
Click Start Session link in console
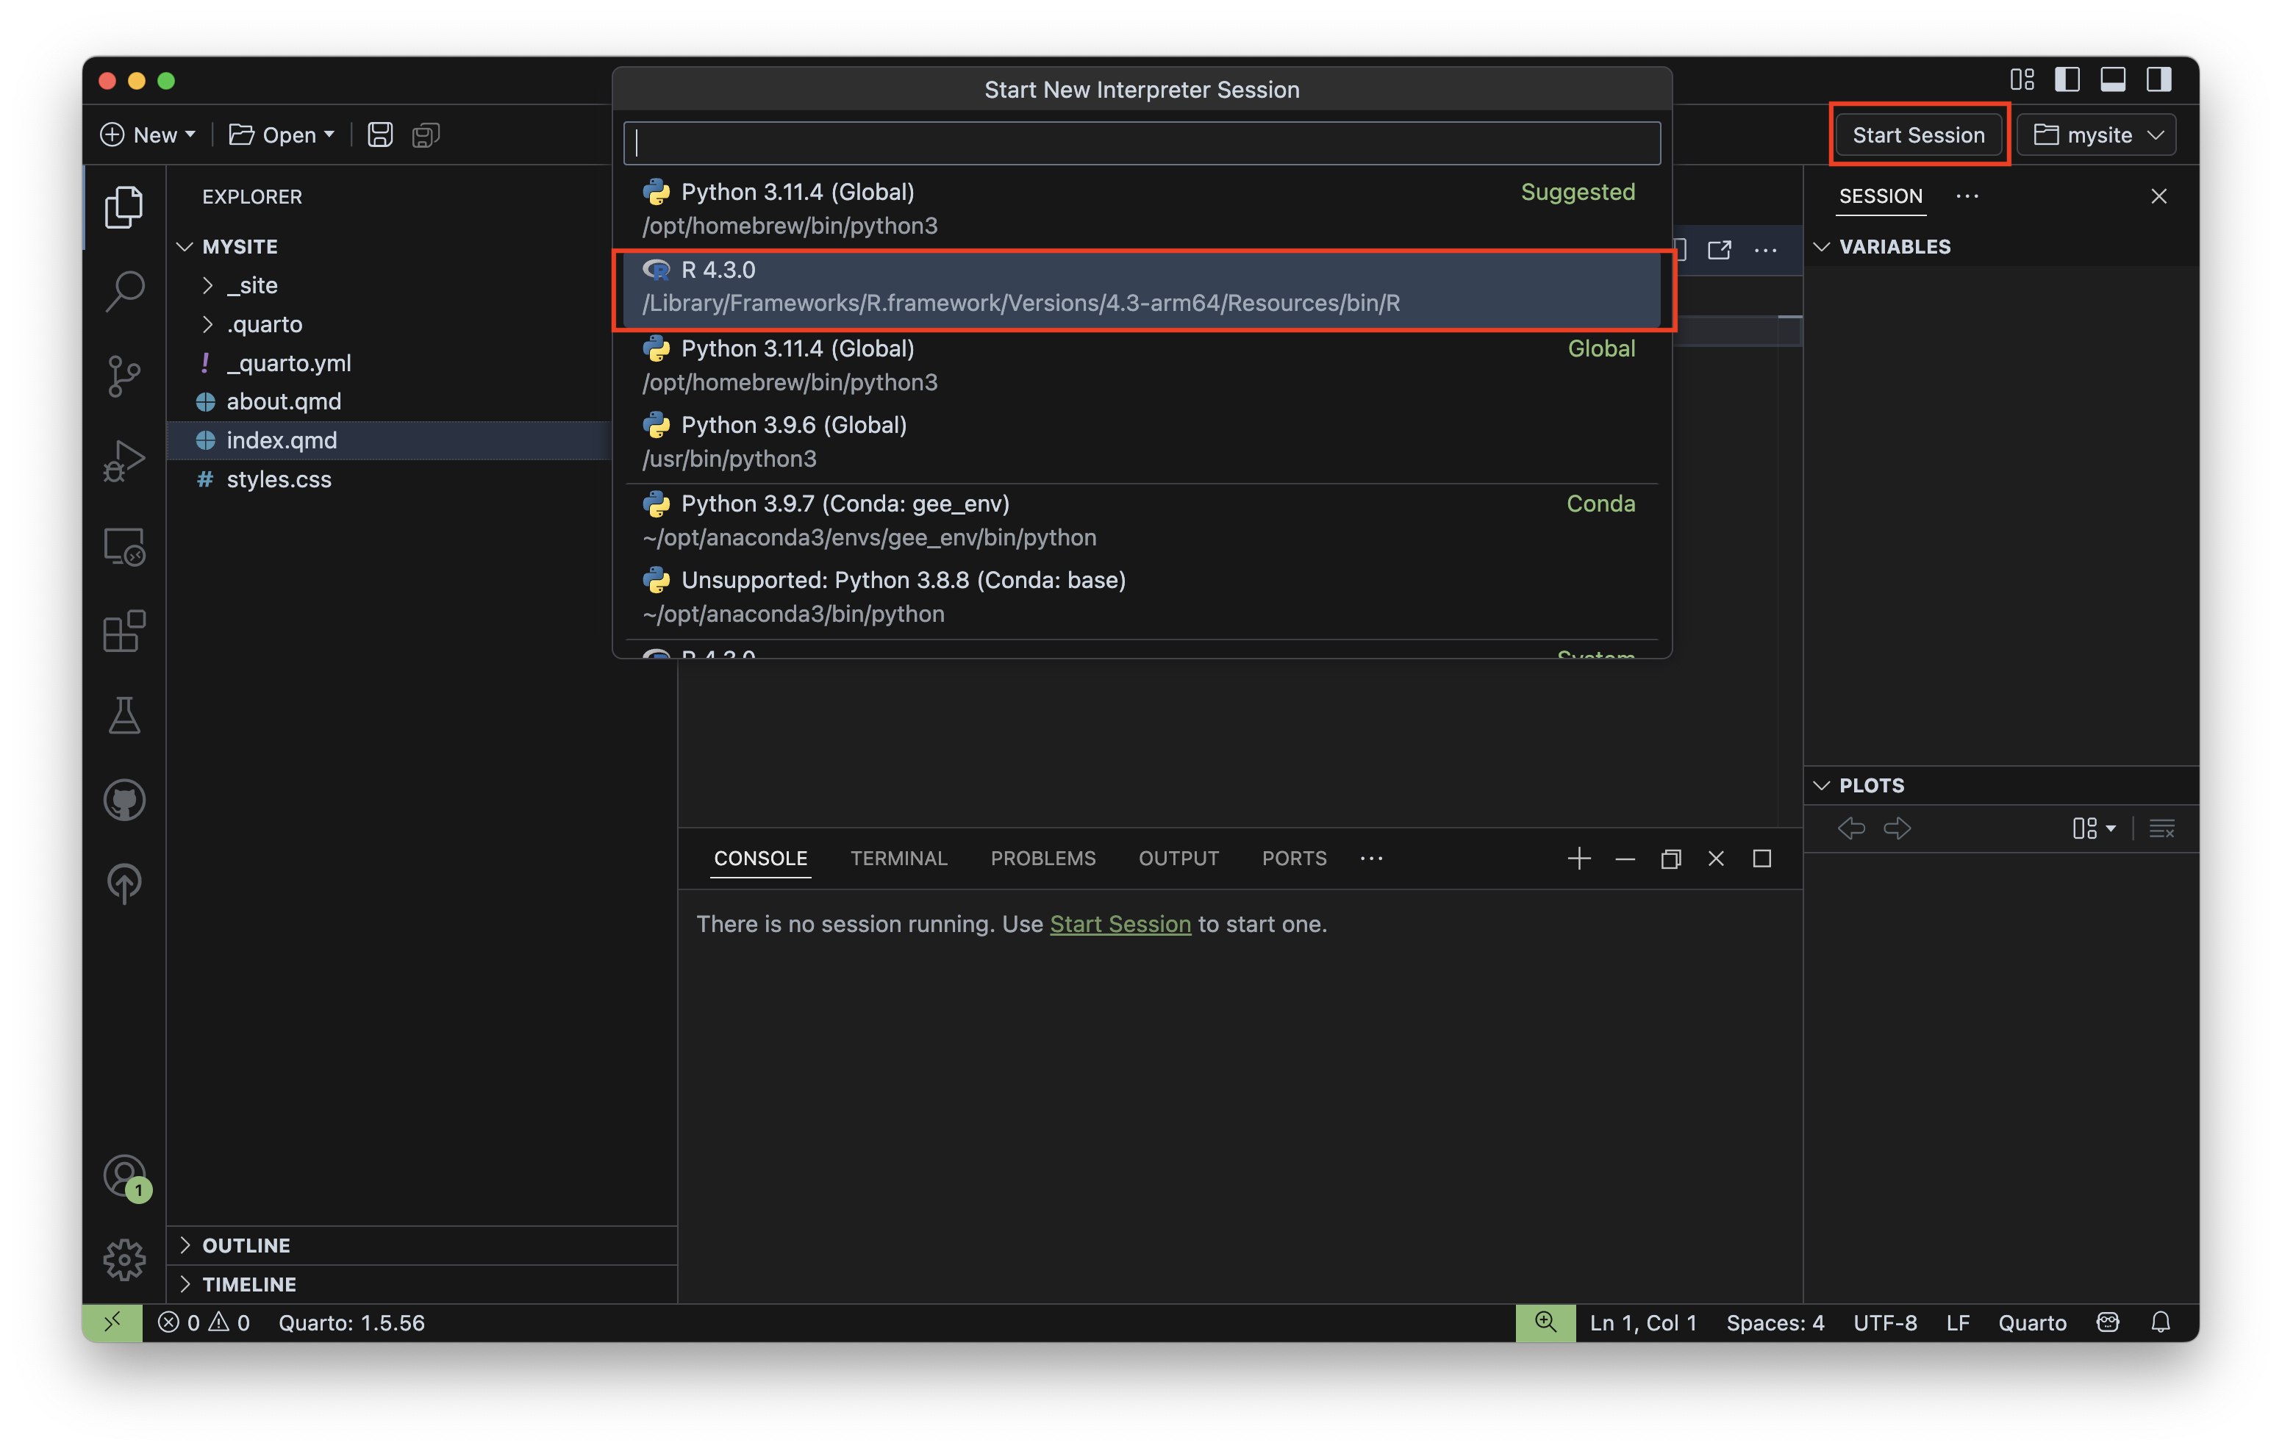[1120, 924]
